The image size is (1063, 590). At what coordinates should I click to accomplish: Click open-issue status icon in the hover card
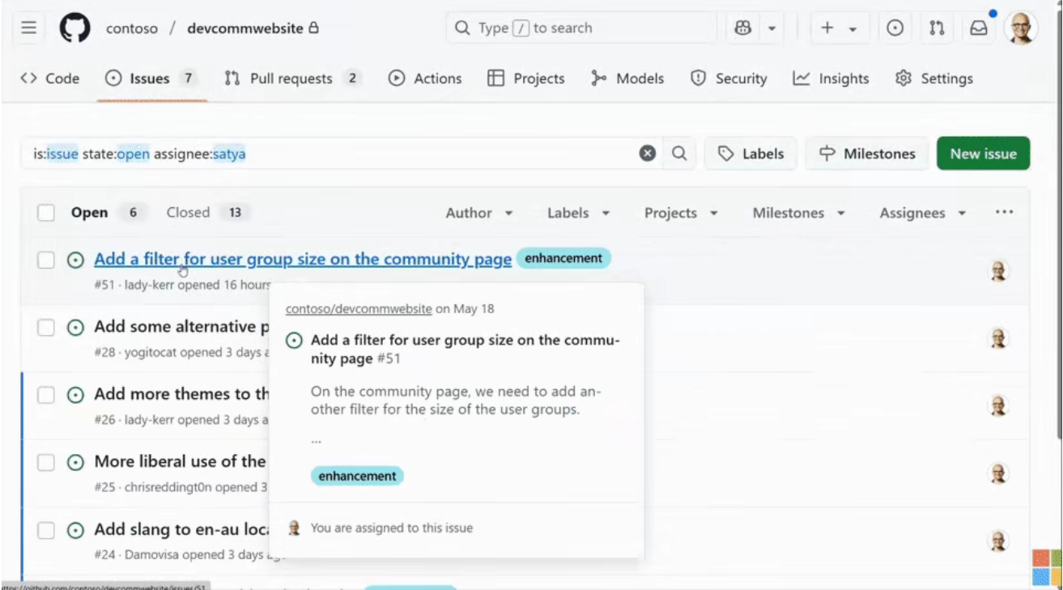point(295,341)
